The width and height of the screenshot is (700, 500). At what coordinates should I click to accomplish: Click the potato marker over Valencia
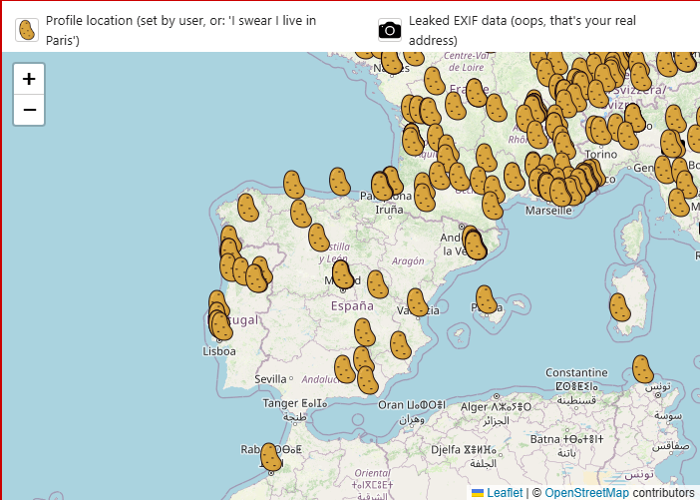tap(417, 302)
